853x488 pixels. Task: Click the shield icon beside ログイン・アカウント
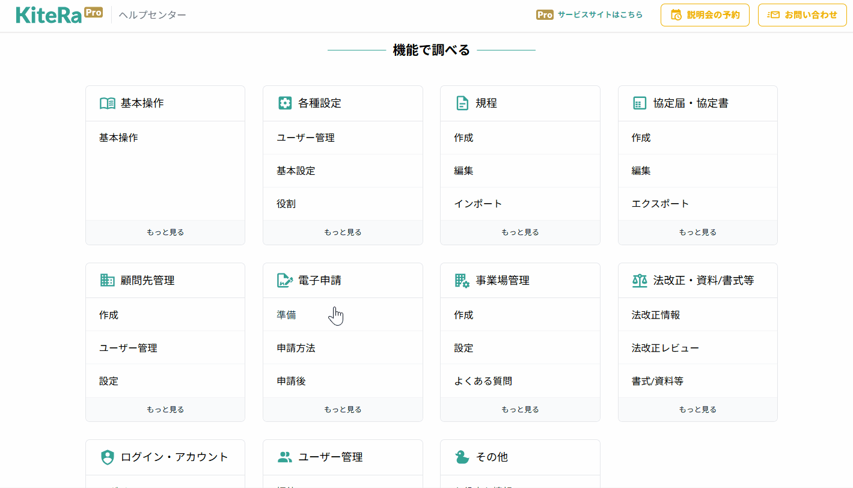(107, 457)
